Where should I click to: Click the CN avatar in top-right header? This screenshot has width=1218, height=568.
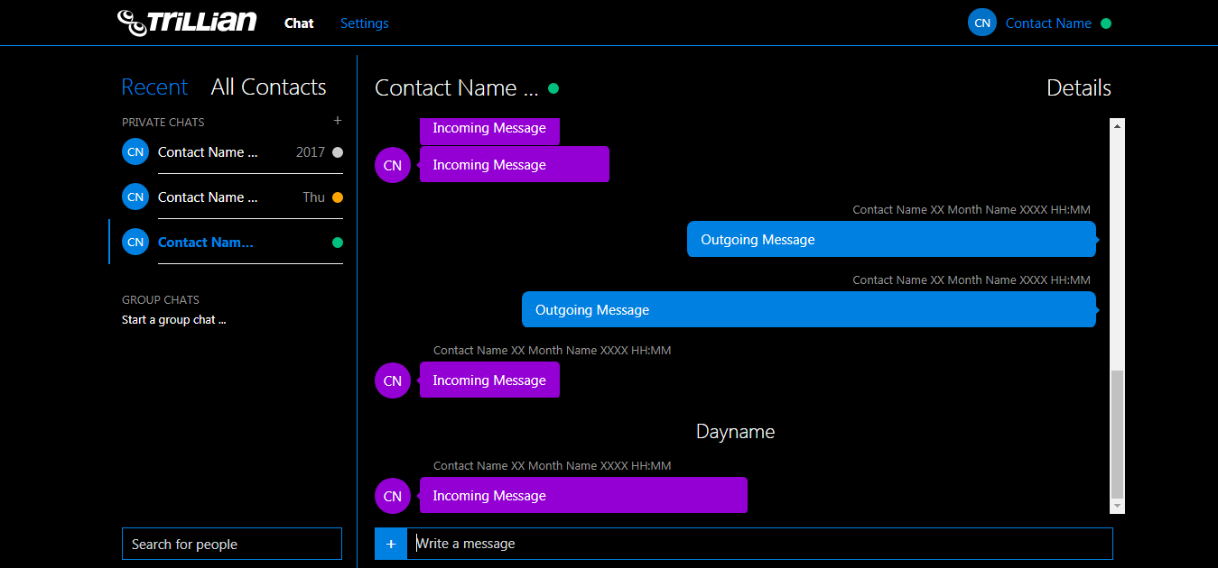click(x=982, y=23)
